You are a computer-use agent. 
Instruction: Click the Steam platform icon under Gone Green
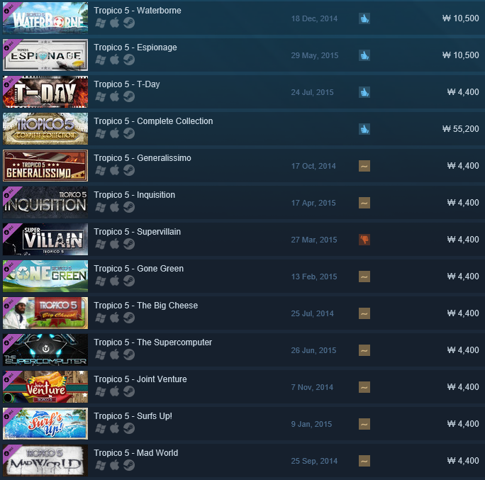click(129, 281)
